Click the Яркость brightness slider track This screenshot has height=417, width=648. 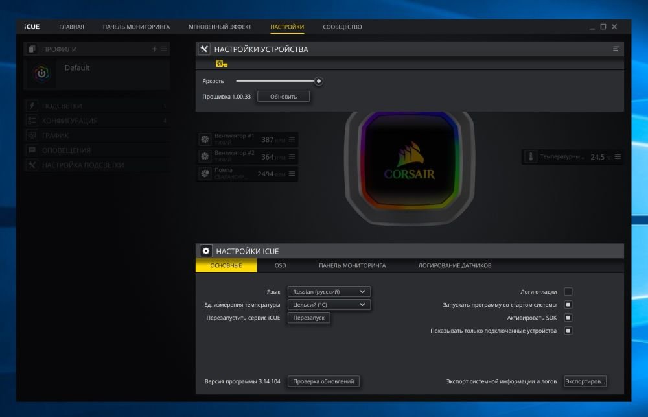click(x=275, y=81)
